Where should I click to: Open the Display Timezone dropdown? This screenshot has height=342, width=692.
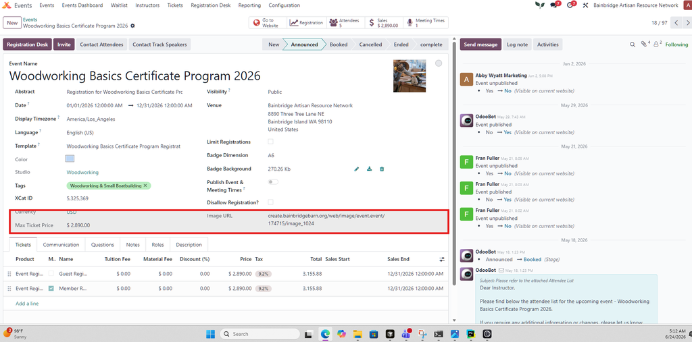(x=130, y=119)
